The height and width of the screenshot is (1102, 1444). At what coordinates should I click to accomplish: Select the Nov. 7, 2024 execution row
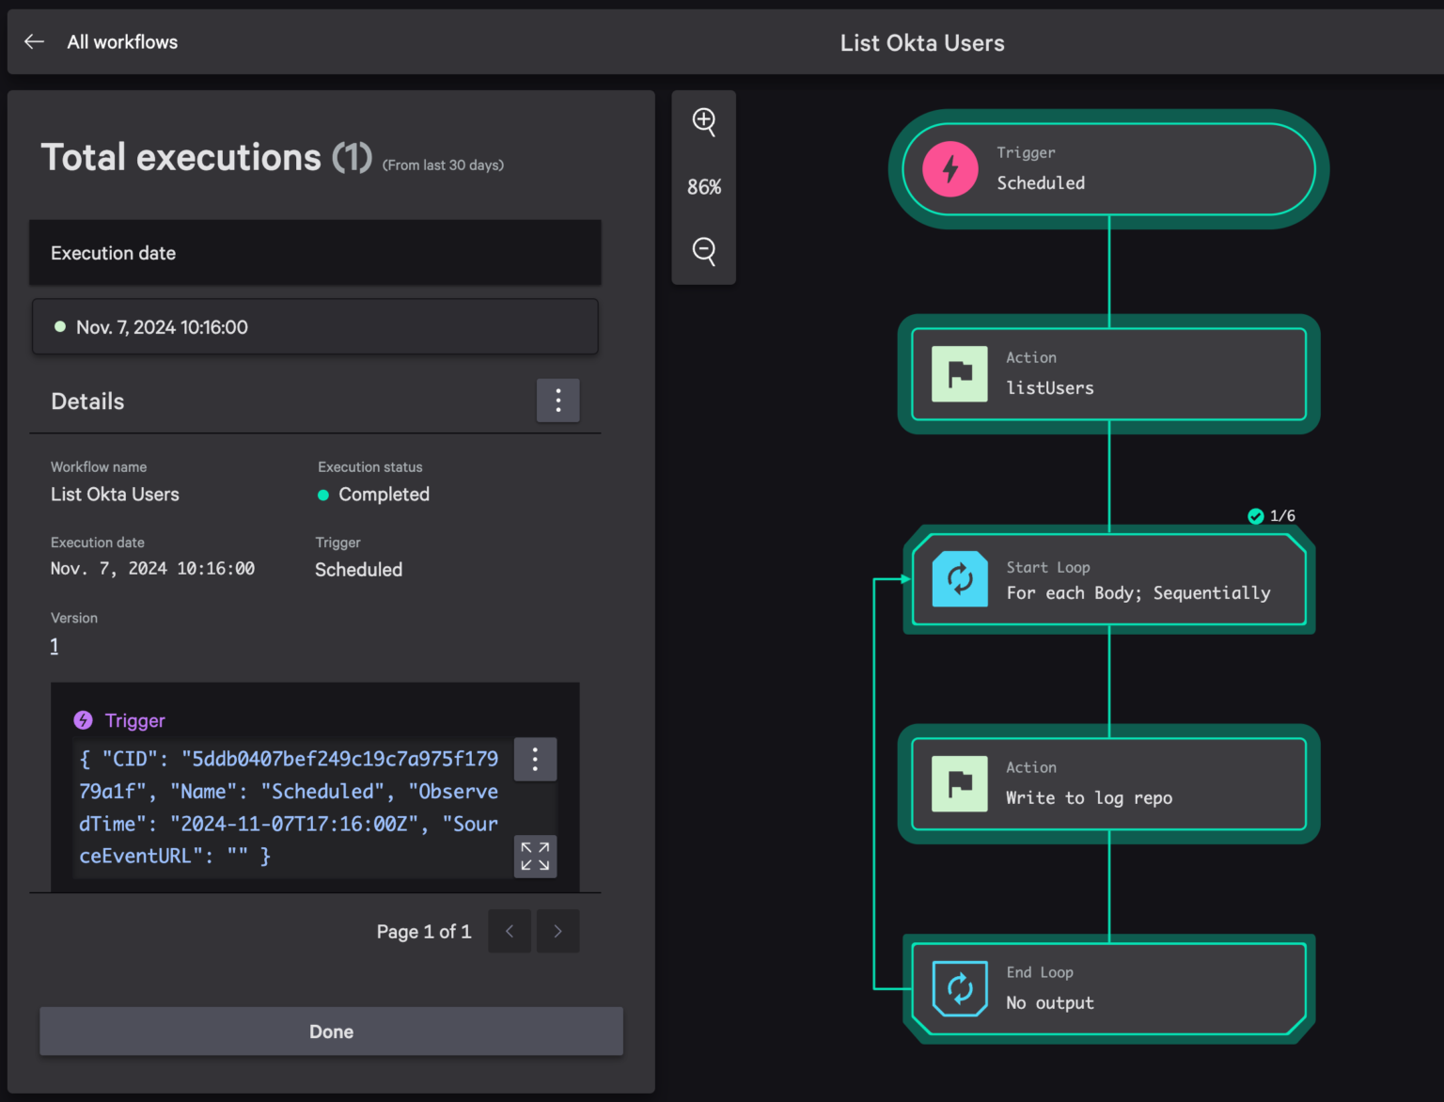tap(315, 327)
